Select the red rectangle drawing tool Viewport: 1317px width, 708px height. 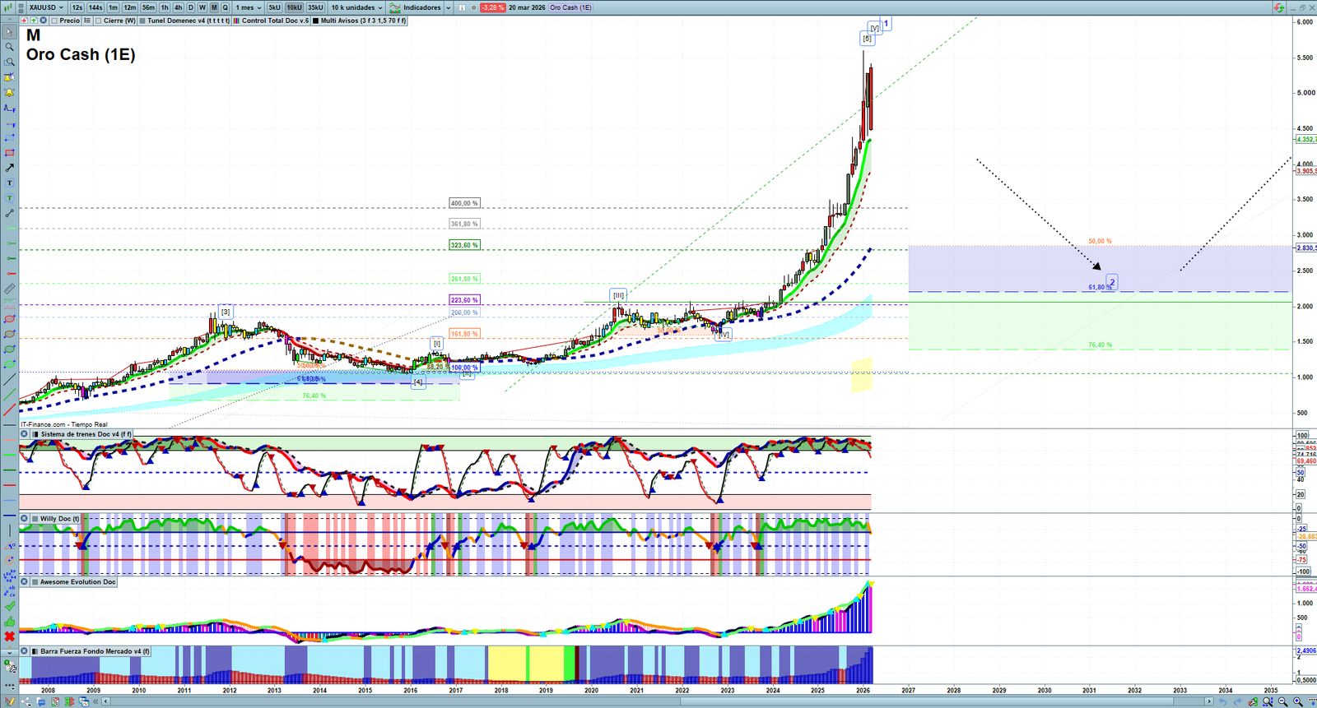(x=10, y=153)
